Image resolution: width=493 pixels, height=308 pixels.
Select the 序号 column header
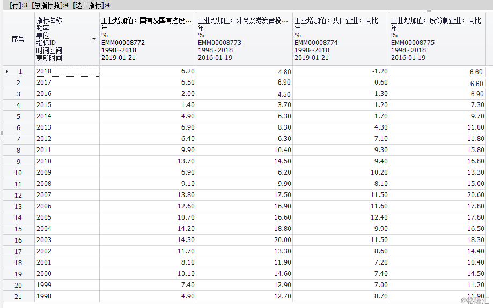18,39
